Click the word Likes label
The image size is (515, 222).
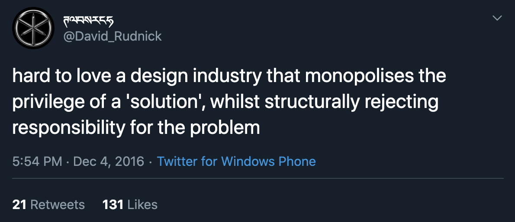tap(142, 204)
